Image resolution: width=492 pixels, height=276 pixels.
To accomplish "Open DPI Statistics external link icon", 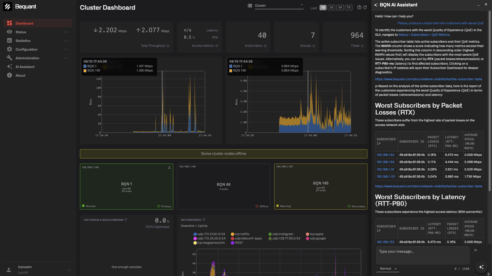I will coord(204,220).
